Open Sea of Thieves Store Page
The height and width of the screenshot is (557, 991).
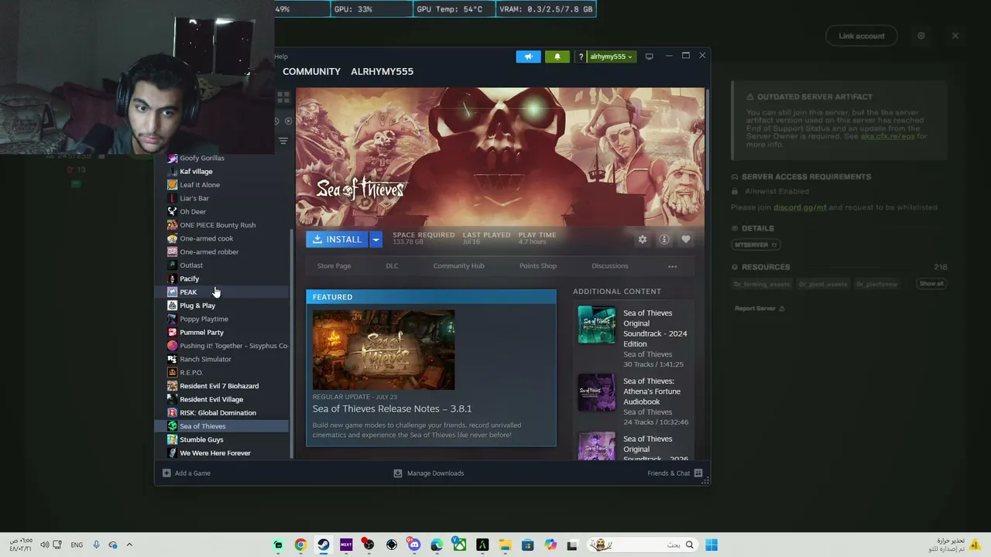334,266
